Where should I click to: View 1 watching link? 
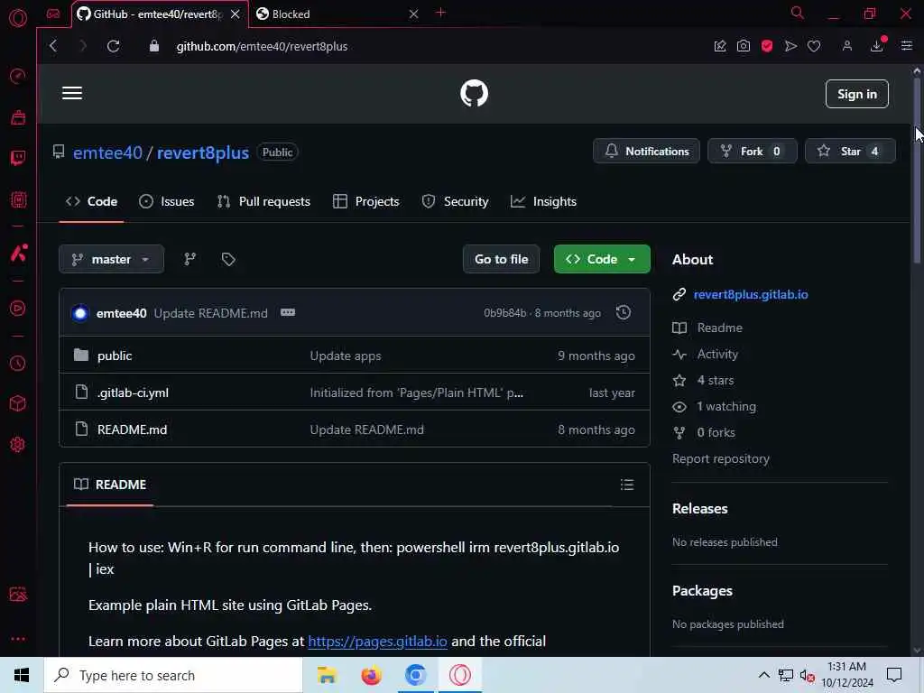726,407
